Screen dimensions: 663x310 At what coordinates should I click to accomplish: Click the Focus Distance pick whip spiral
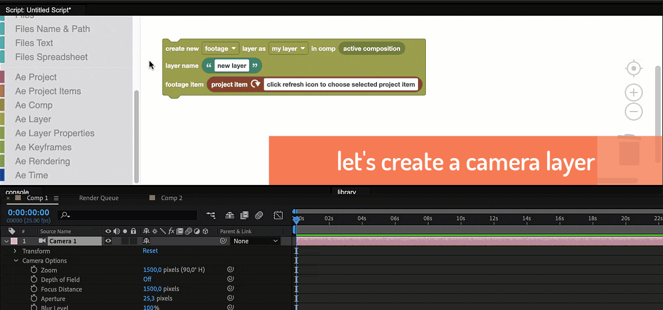[x=230, y=289]
